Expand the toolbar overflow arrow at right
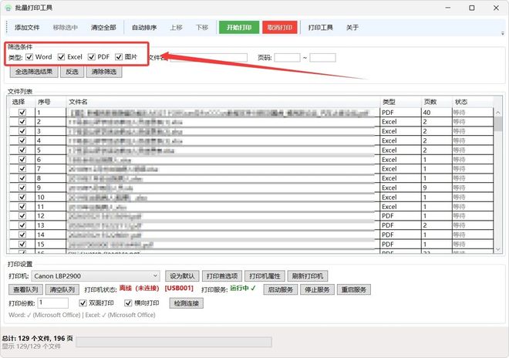This screenshot has height=358, width=509. 503,33
